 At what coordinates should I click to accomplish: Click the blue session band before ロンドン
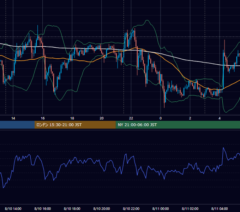[17, 125]
